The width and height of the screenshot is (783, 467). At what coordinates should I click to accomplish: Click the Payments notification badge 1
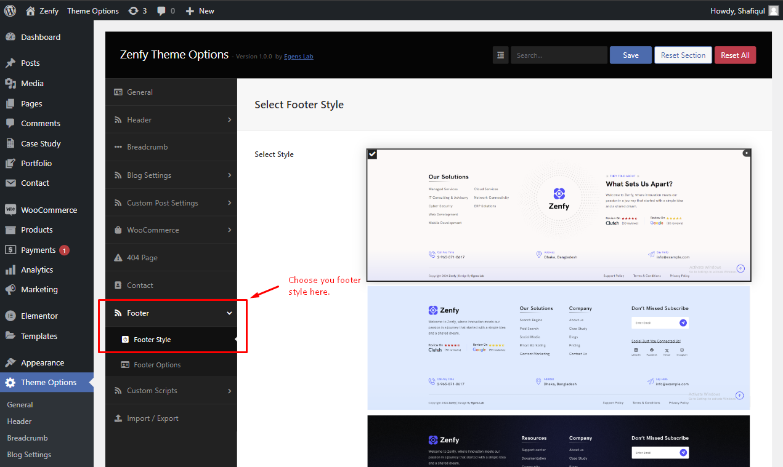pos(64,250)
